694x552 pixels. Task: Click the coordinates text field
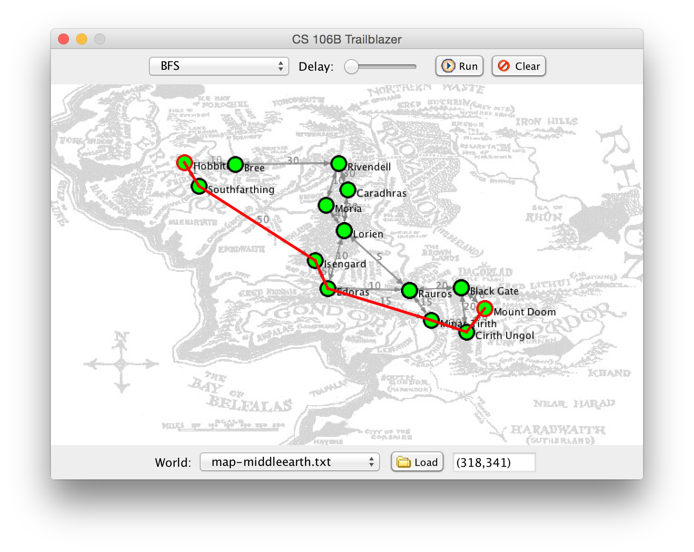pyautogui.click(x=494, y=462)
